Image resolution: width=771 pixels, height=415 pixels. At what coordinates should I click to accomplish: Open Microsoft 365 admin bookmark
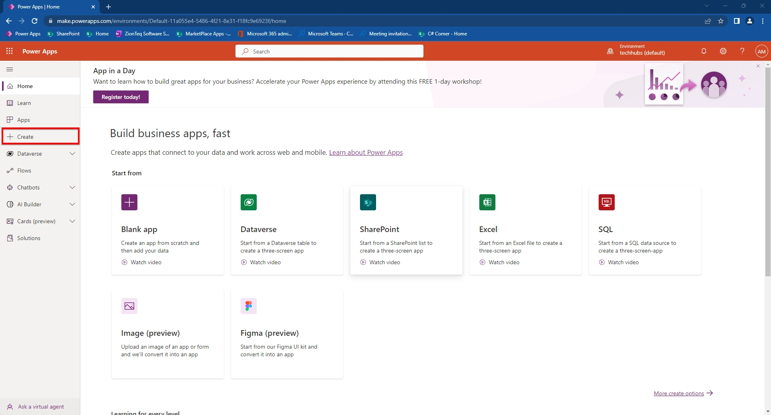pos(265,34)
